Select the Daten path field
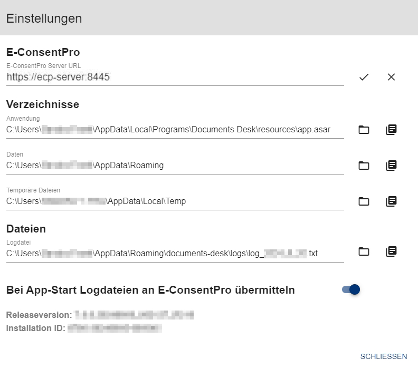Screen dimensions: 418x368 click(x=175, y=166)
